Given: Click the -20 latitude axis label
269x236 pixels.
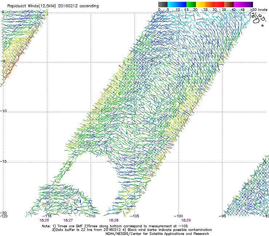Looking at the screenshot, I should (x=3, y=213).
